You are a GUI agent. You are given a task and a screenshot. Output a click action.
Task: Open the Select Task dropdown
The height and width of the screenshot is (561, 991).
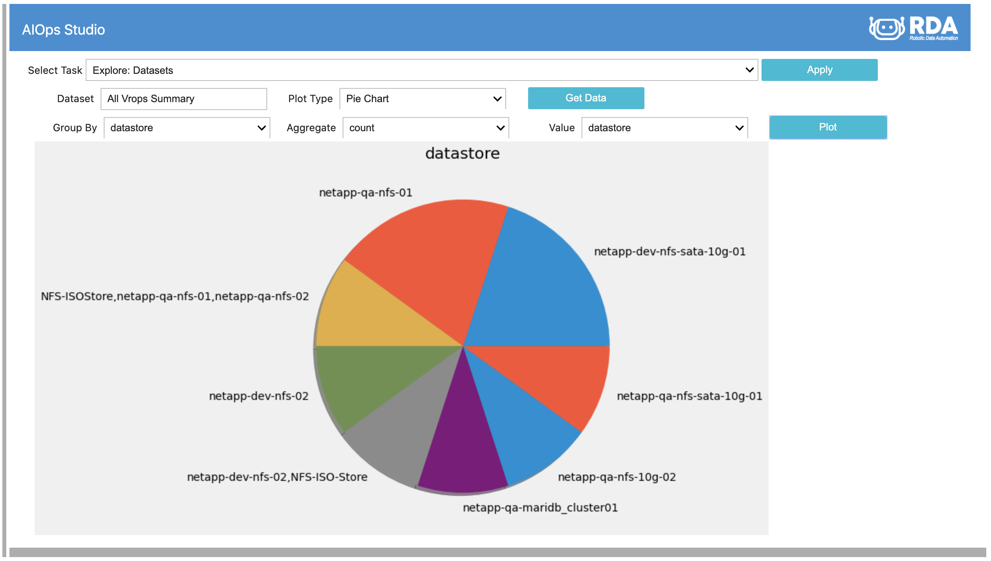pos(420,70)
